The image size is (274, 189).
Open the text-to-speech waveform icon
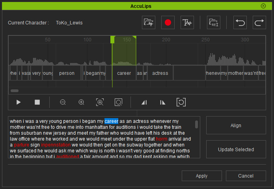click(x=187, y=22)
